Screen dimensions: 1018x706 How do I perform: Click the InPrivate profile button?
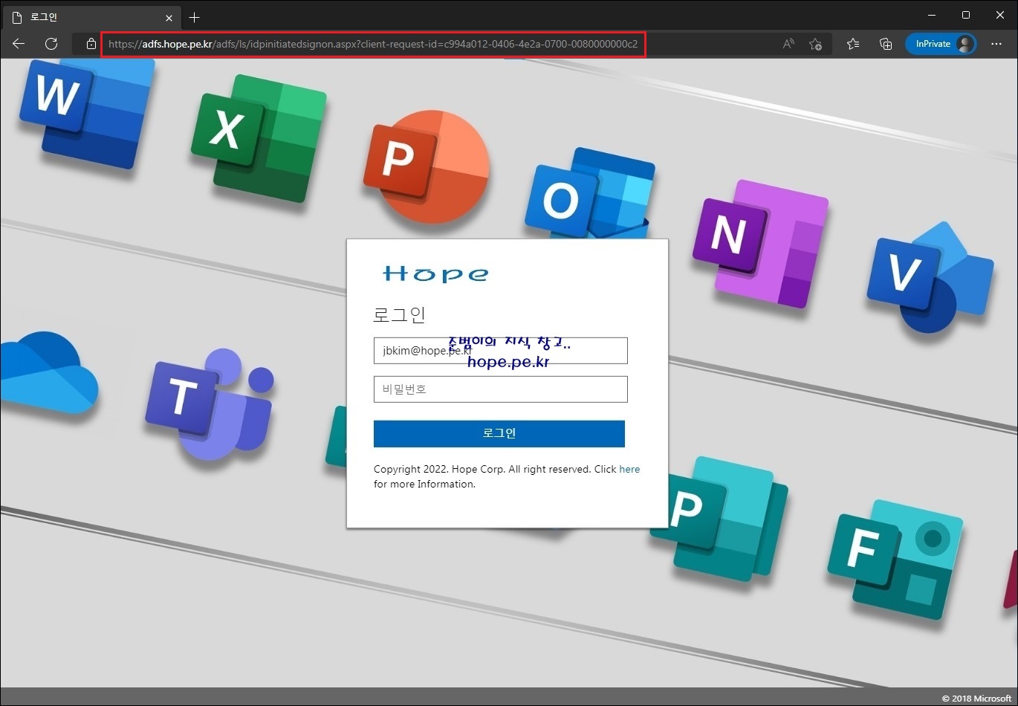941,44
